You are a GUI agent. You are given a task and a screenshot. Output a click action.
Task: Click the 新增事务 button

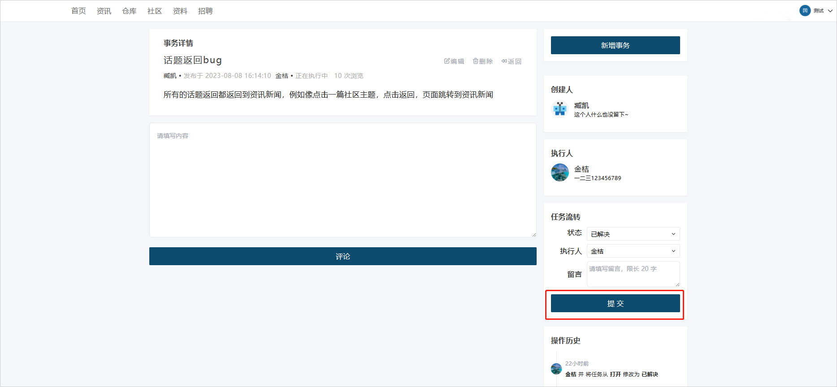pyautogui.click(x=615, y=45)
